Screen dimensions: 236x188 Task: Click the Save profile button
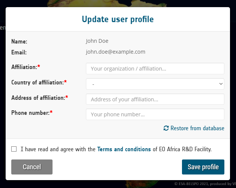(x=203, y=167)
